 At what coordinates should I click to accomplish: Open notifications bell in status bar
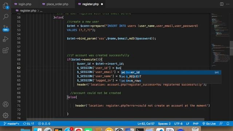(x=228, y=124)
